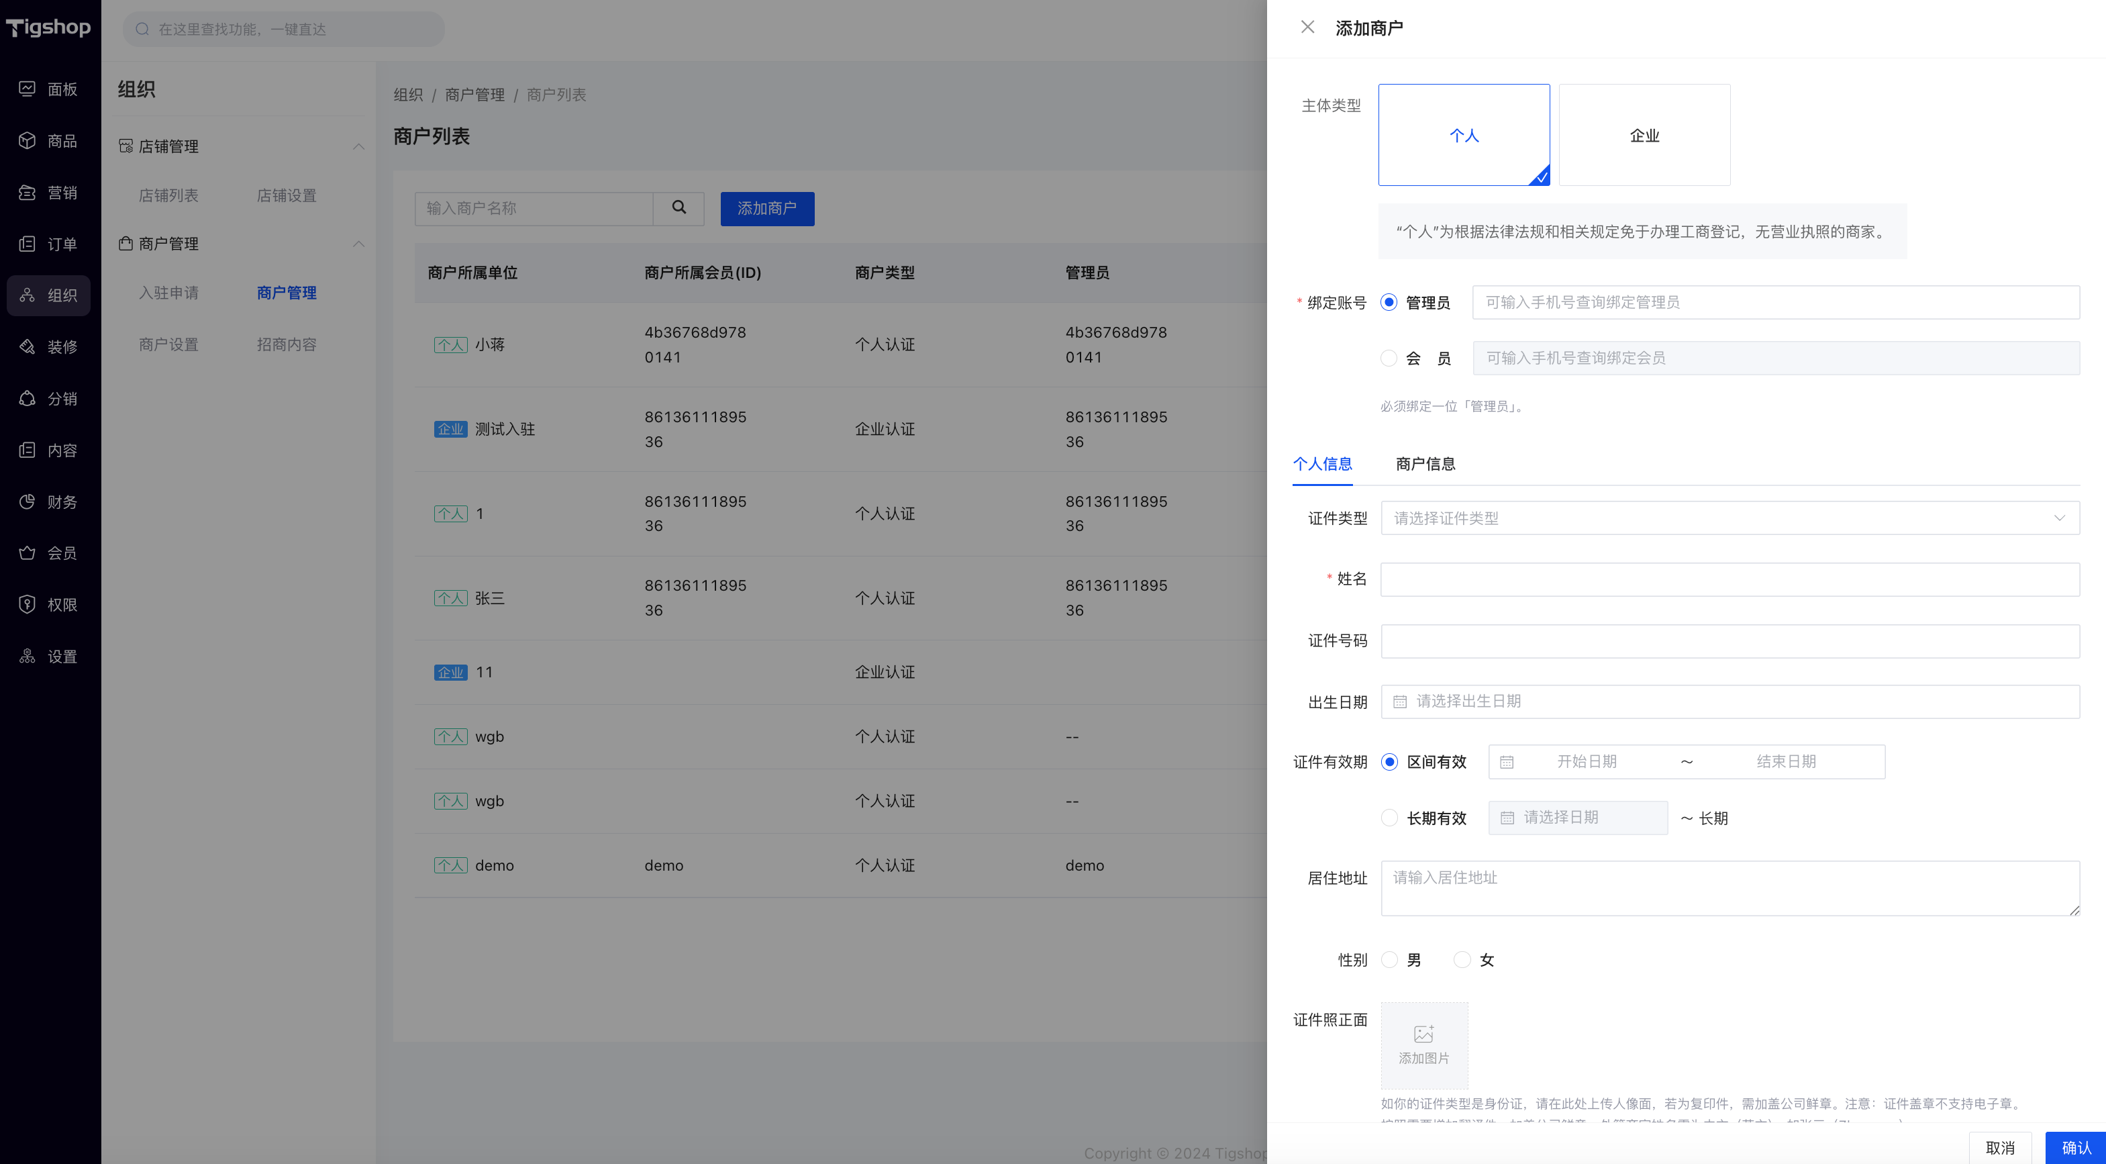Open 入驻申请 submenu item
The image size is (2106, 1164).
(x=168, y=293)
